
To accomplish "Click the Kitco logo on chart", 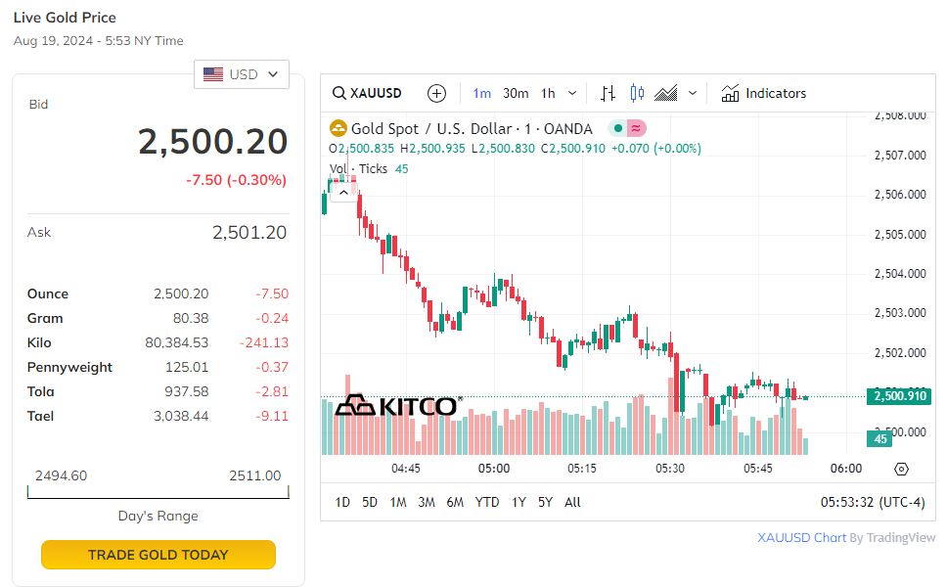I will point(397,406).
